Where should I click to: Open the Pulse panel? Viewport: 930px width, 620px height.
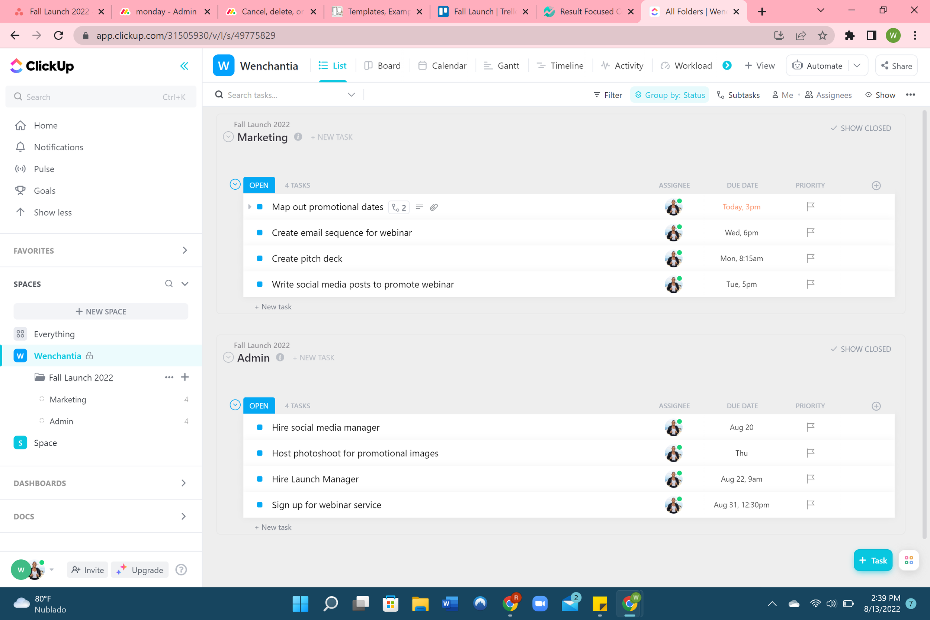[x=44, y=168]
